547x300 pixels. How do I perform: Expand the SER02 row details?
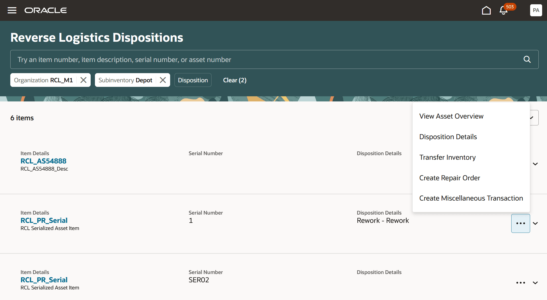tap(535, 283)
